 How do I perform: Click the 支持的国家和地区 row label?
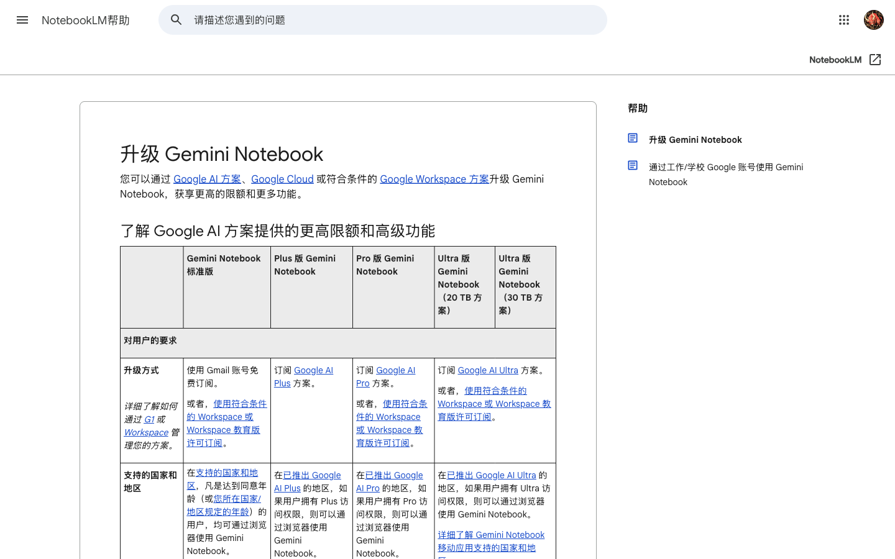(x=150, y=481)
